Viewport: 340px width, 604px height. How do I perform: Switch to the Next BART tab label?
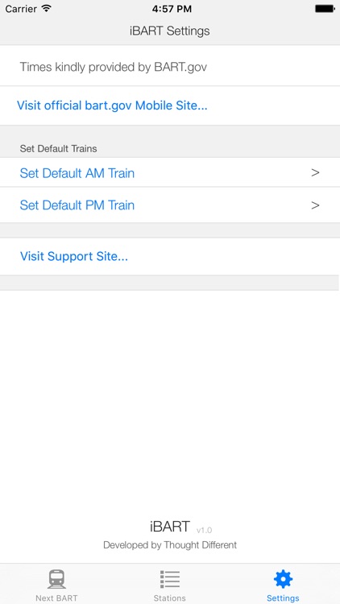56,598
